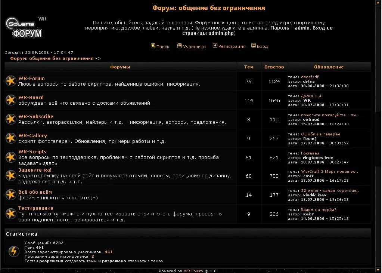
Task: Click the breadcrumb Форум: общение без ограничения
Action: coord(52,58)
